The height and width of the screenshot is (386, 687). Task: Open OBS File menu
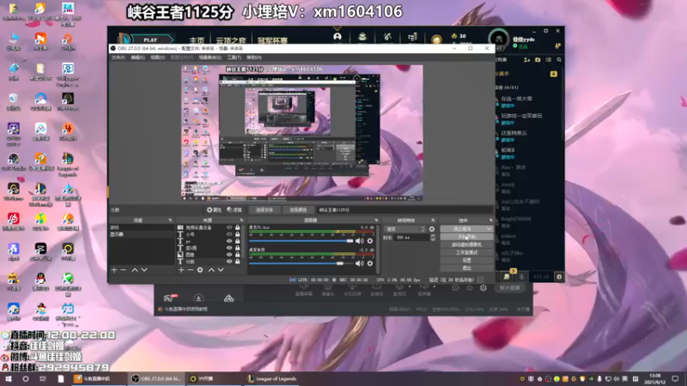pos(119,57)
